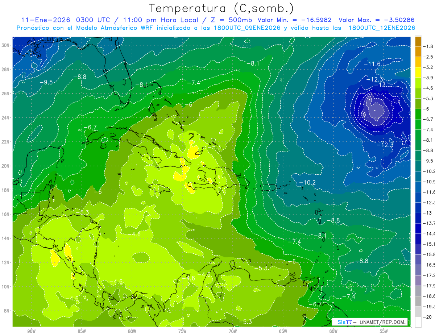Click the '1800UTC_09ENE2026' initialization time
Screen dimensions: 435x336
[248, 28]
